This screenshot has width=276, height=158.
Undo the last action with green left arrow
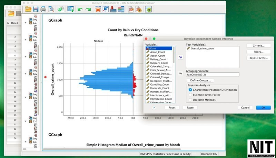coord(80,9)
